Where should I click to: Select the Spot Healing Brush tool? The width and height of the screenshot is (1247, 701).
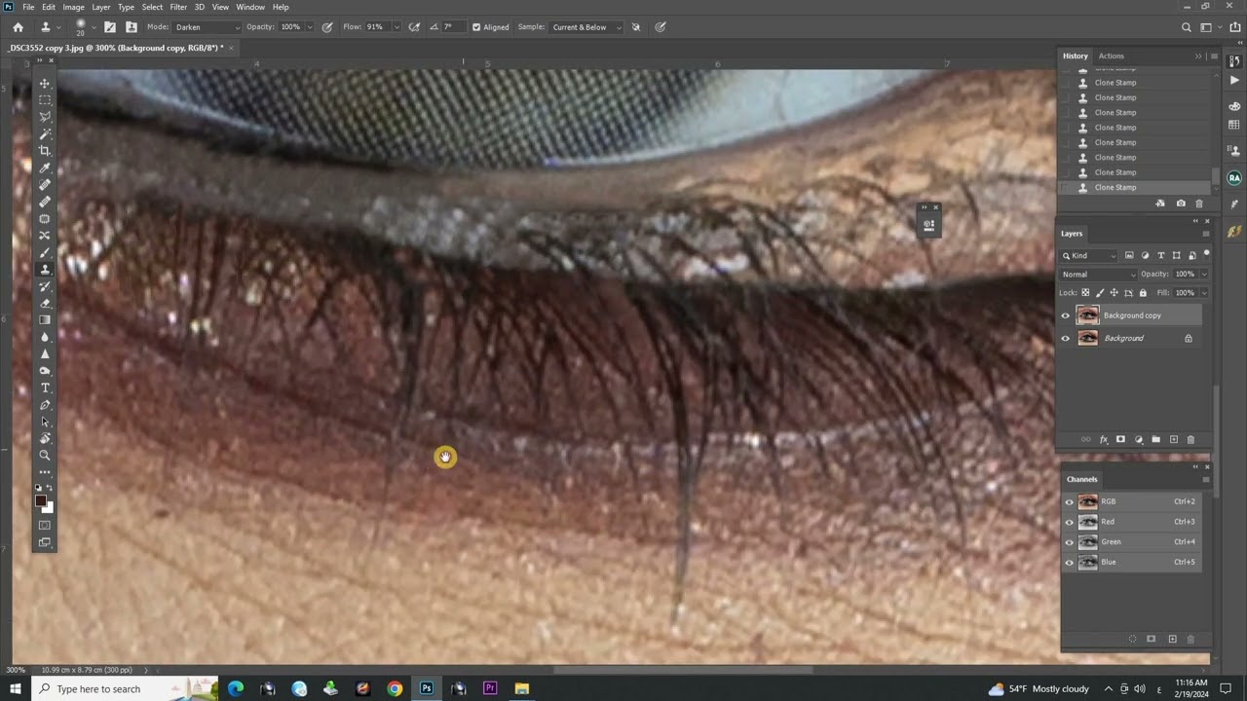pos(45,185)
